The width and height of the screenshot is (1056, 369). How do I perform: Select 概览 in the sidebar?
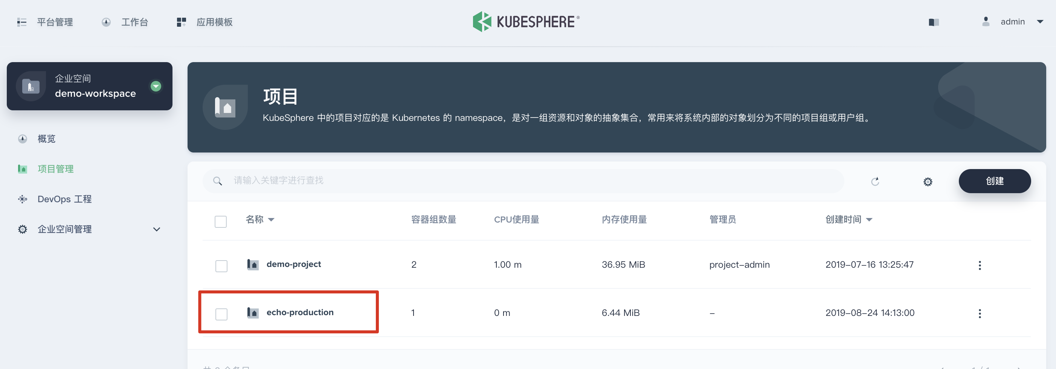click(x=46, y=139)
